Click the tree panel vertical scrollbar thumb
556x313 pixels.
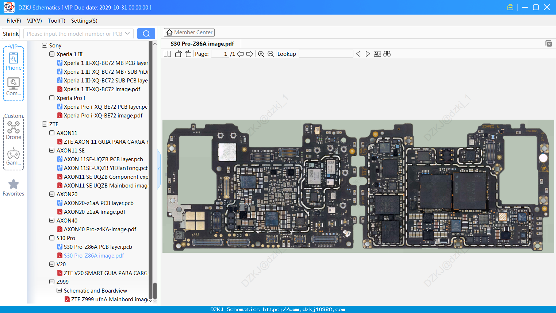(155, 291)
